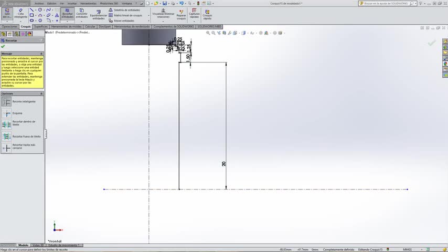Click SOLIDWORKS help search field
Screen dimensions: 448x252
386,4
